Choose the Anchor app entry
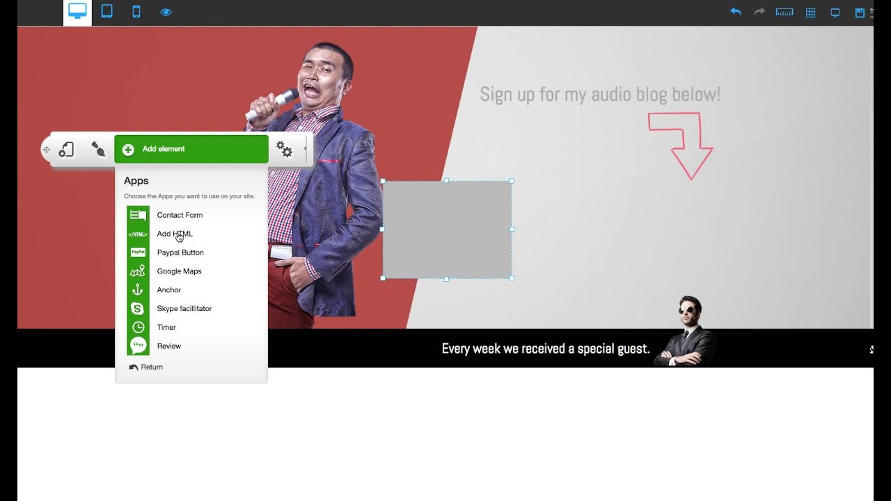This screenshot has height=501, width=891. tap(168, 290)
